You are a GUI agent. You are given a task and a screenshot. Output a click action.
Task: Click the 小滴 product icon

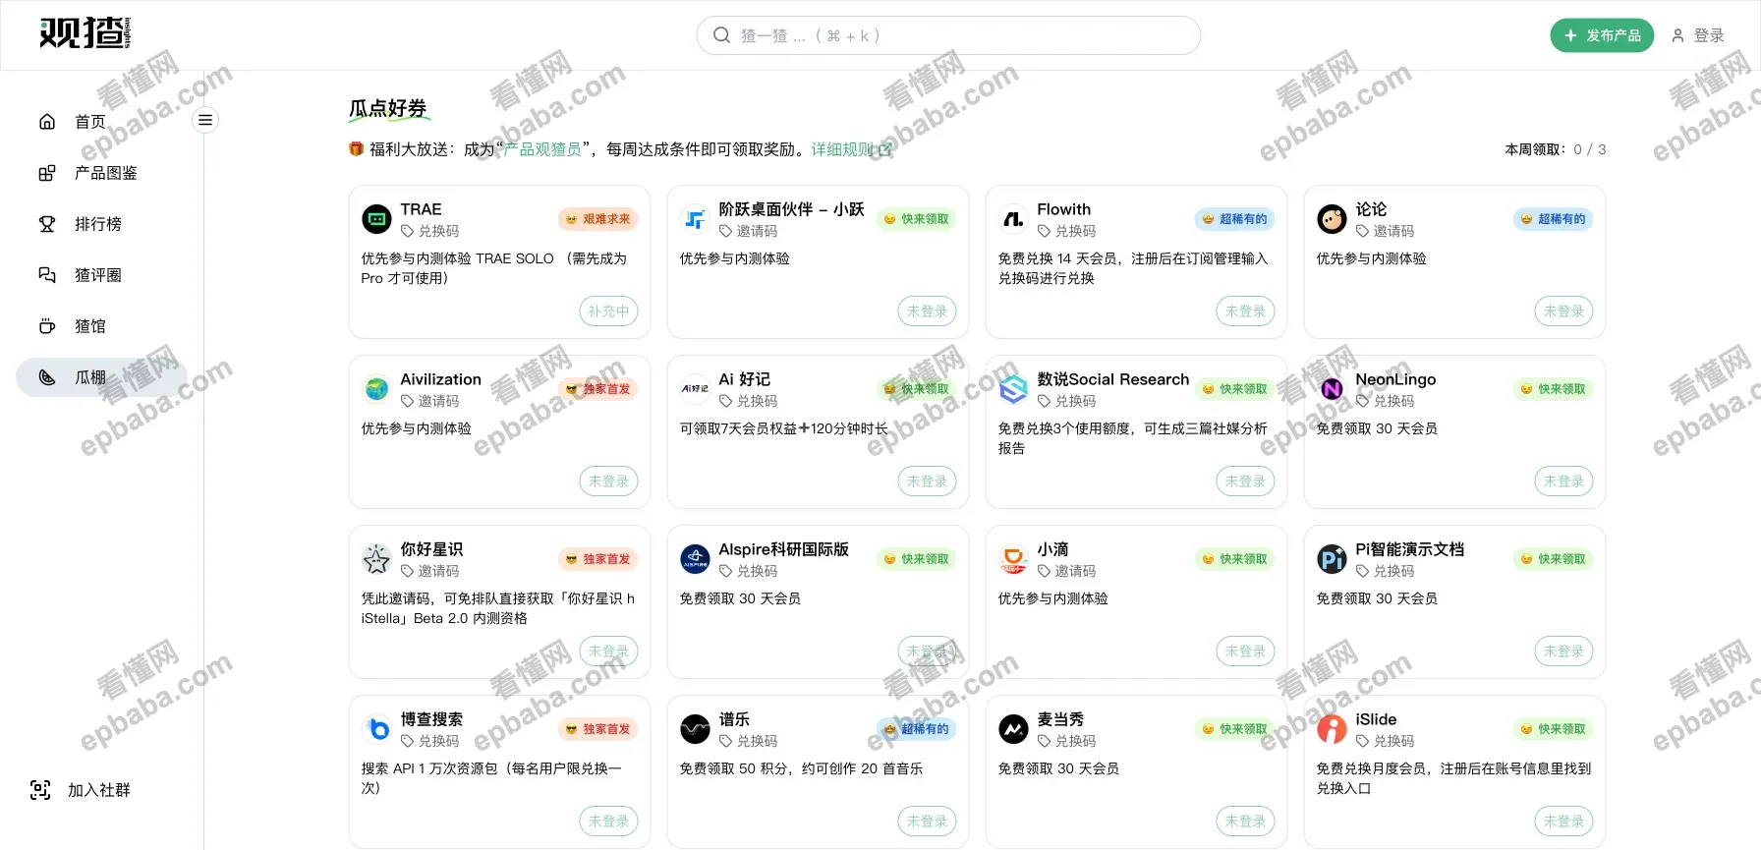[1013, 559]
